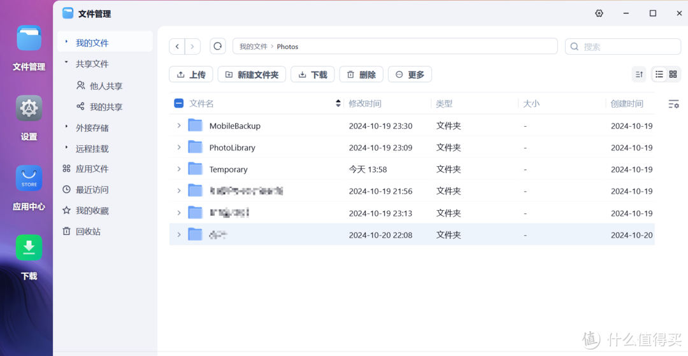
Task: Collapse 共享文件 tree node
Action: click(66, 62)
